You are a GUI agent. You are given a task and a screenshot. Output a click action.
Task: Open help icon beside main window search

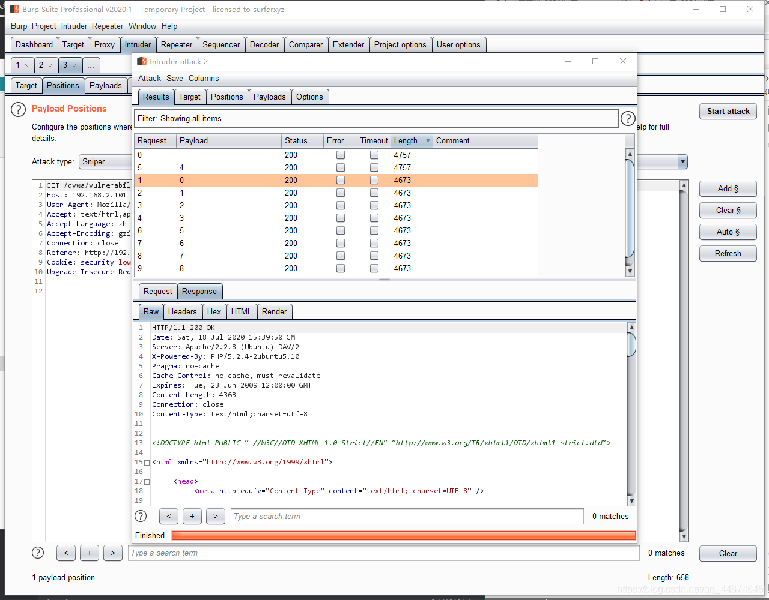coord(38,553)
